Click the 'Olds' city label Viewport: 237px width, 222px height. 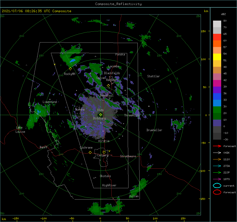pyautogui.click(x=100, y=110)
